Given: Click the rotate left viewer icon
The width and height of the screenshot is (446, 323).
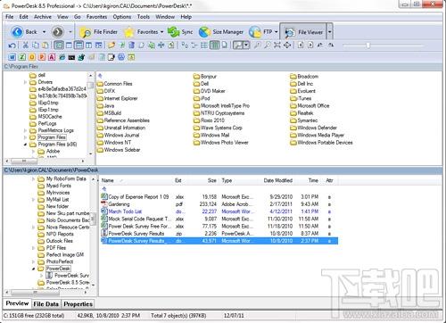Looking at the screenshot, I should click(320, 46).
